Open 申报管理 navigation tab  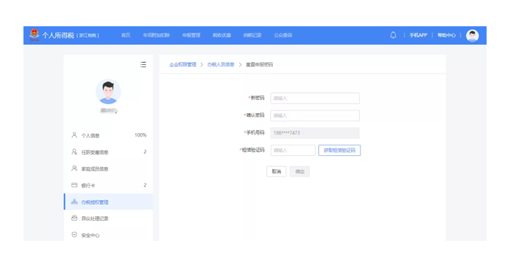tap(191, 35)
